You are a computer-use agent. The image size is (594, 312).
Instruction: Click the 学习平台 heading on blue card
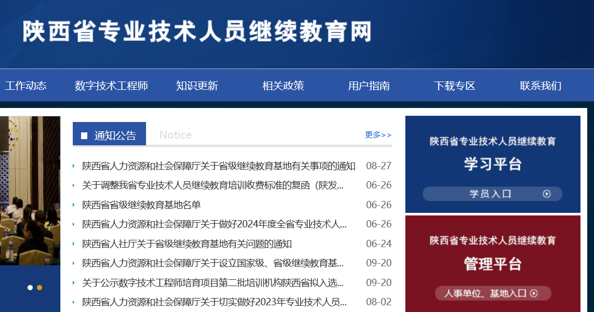[493, 164]
